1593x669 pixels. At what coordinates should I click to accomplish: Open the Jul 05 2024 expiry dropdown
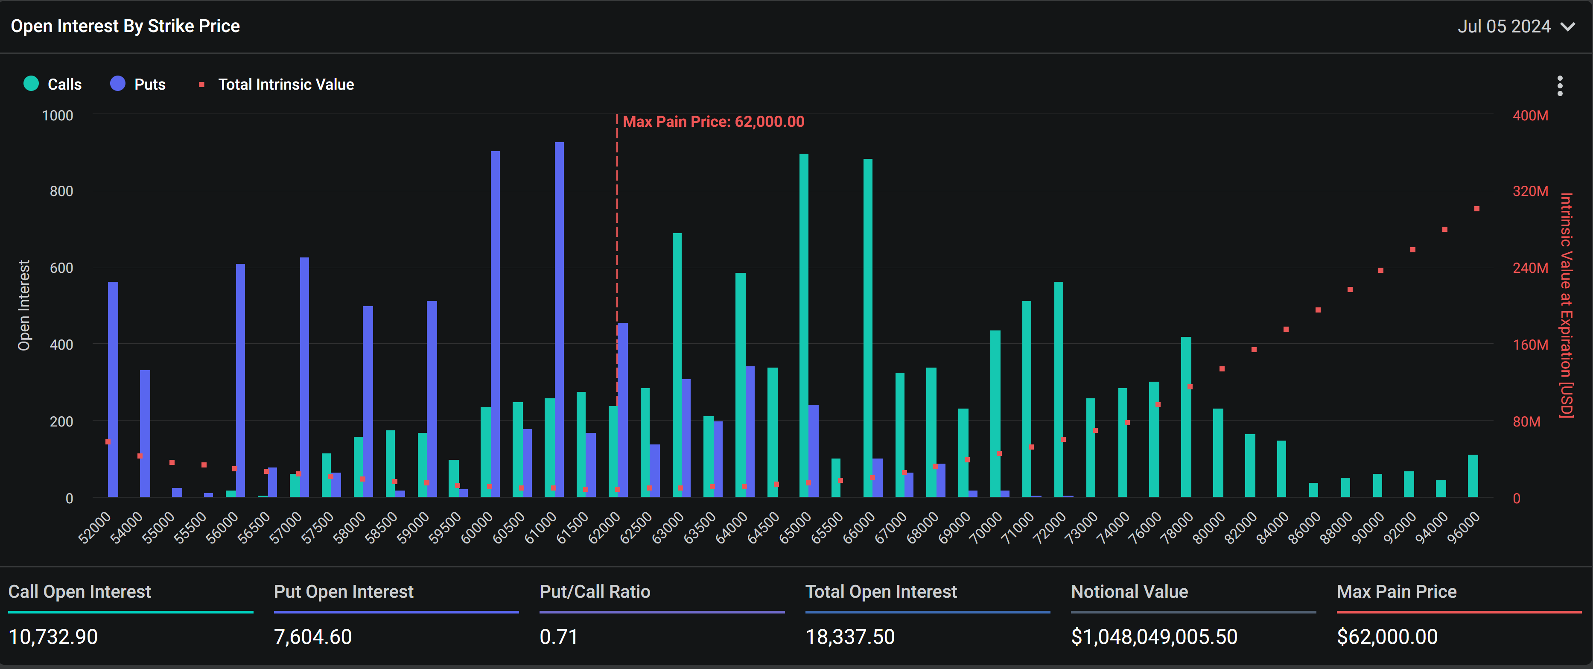(1504, 26)
